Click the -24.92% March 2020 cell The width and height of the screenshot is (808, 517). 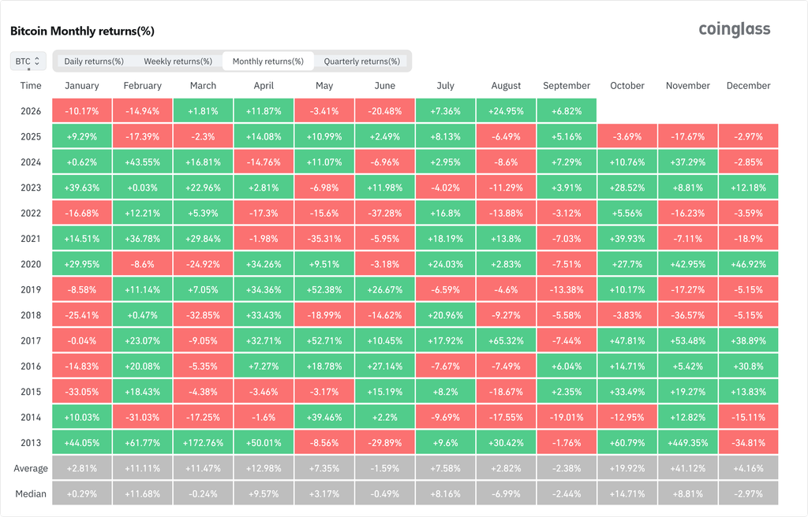coord(203,264)
